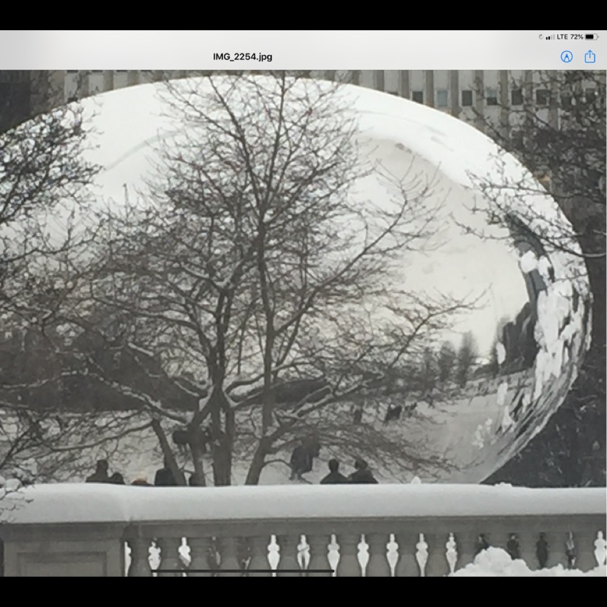Image resolution: width=607 pixels, height=607 pixels.
Task: Open the Share sheet icon
Action: click(589, 56)
